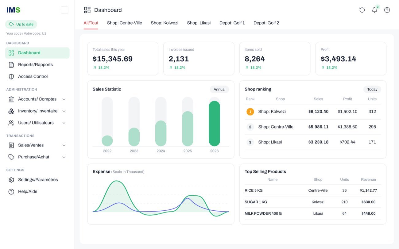This screenshot has width=399, height=249.
Task: Click the 2025 sales bar
Action: click(x=188, y=129)
